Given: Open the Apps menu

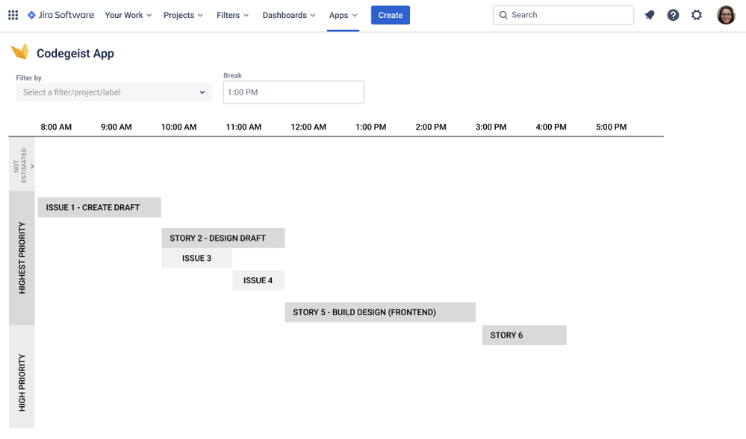Looking at the screenshot, I should point(343,15).
